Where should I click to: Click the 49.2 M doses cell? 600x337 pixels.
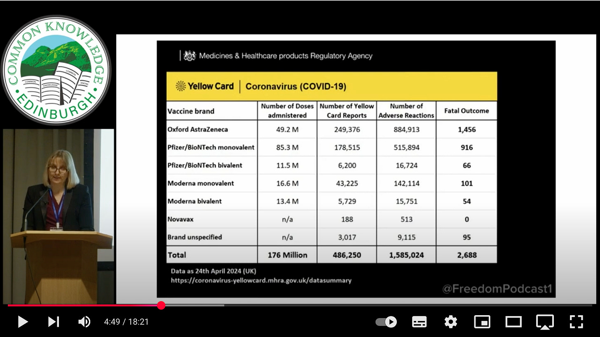[x=287, y=129]
